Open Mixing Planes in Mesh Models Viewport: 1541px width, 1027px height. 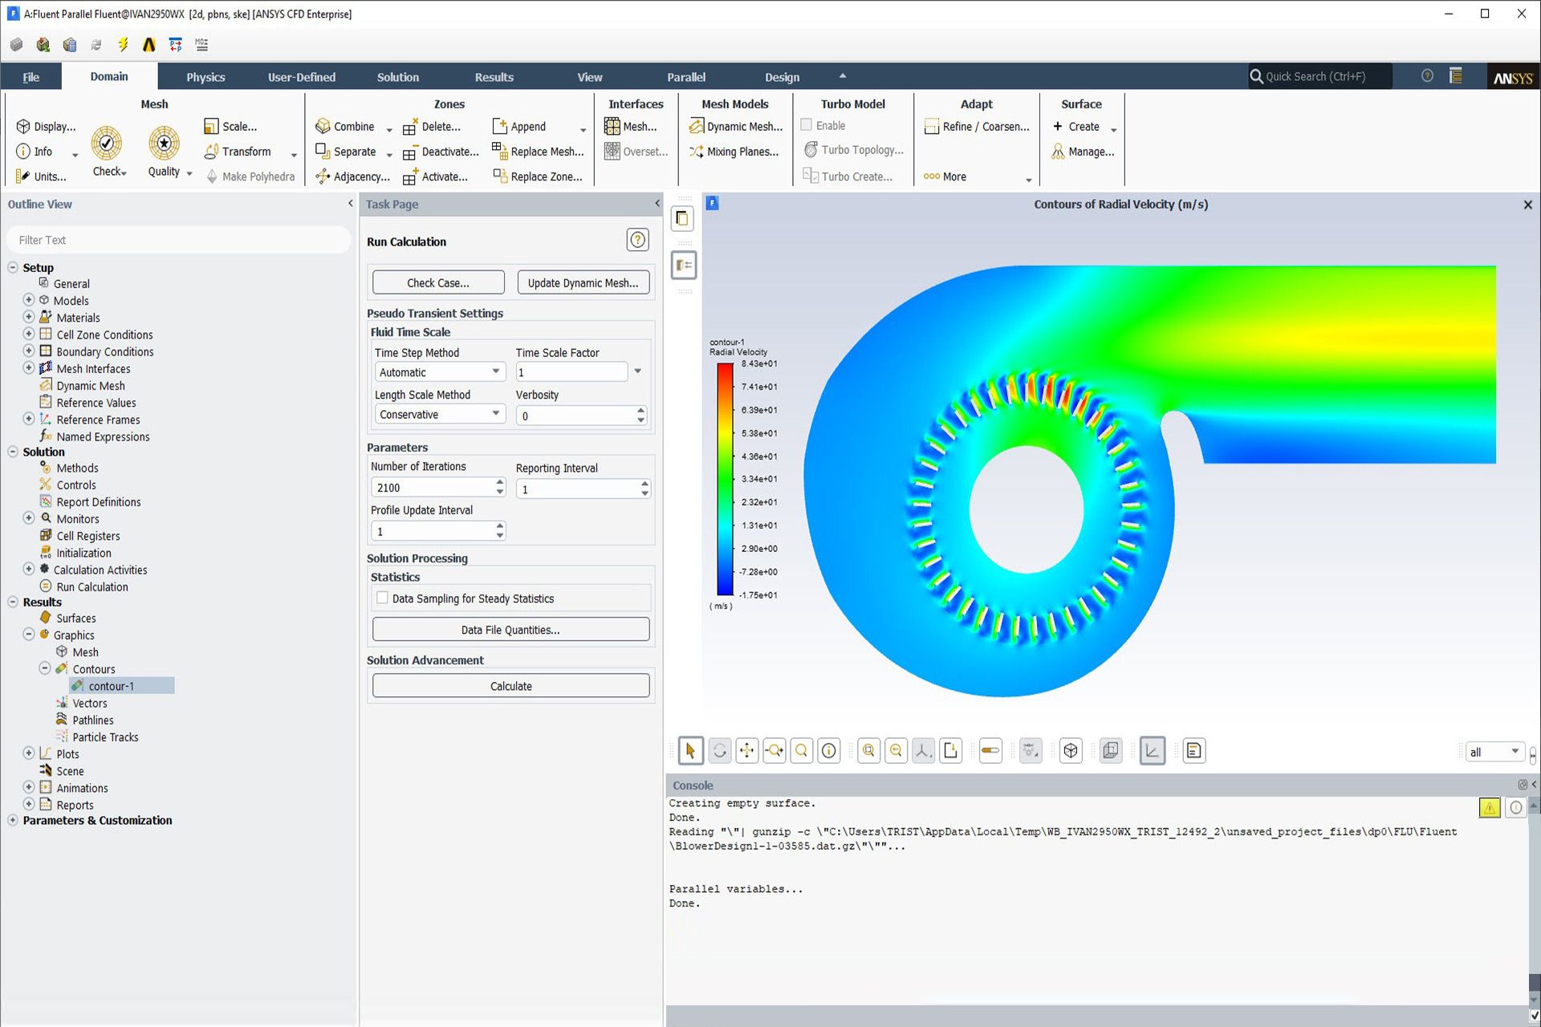click(x=734, y=152)
